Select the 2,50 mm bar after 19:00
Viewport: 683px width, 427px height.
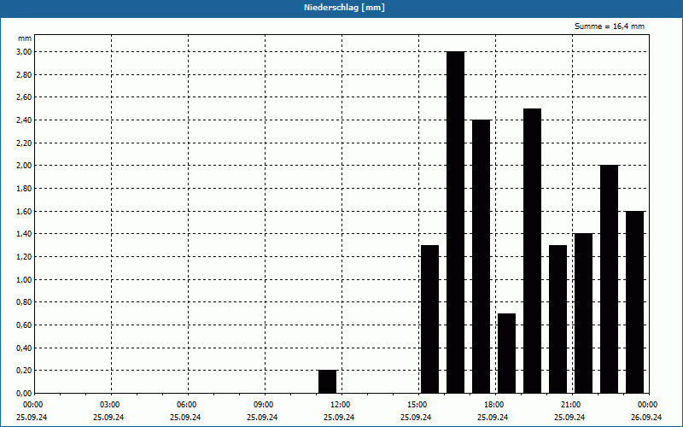coord(532,251)
